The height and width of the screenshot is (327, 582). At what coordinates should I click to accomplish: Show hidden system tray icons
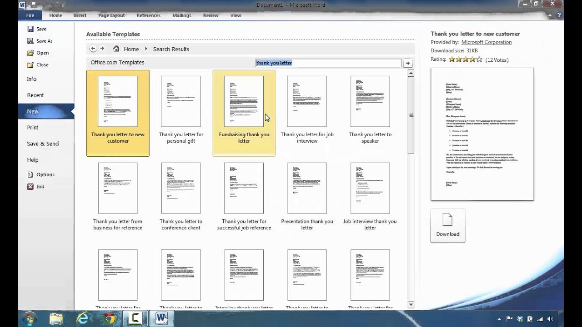pyautogui.click(x=499, y=319)
